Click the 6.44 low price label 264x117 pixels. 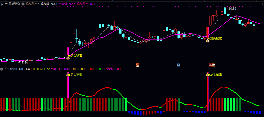tap(24, 63)
